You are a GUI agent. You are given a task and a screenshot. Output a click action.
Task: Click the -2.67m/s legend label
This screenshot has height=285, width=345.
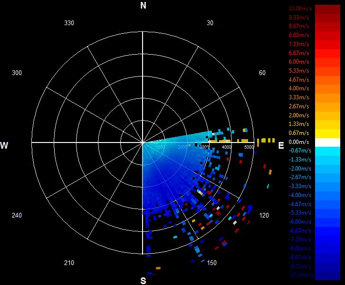(300, 177)
